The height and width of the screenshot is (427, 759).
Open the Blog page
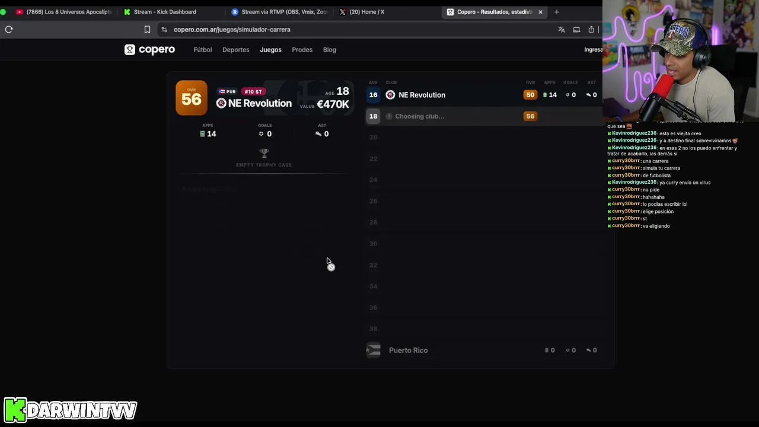point(330,50)
